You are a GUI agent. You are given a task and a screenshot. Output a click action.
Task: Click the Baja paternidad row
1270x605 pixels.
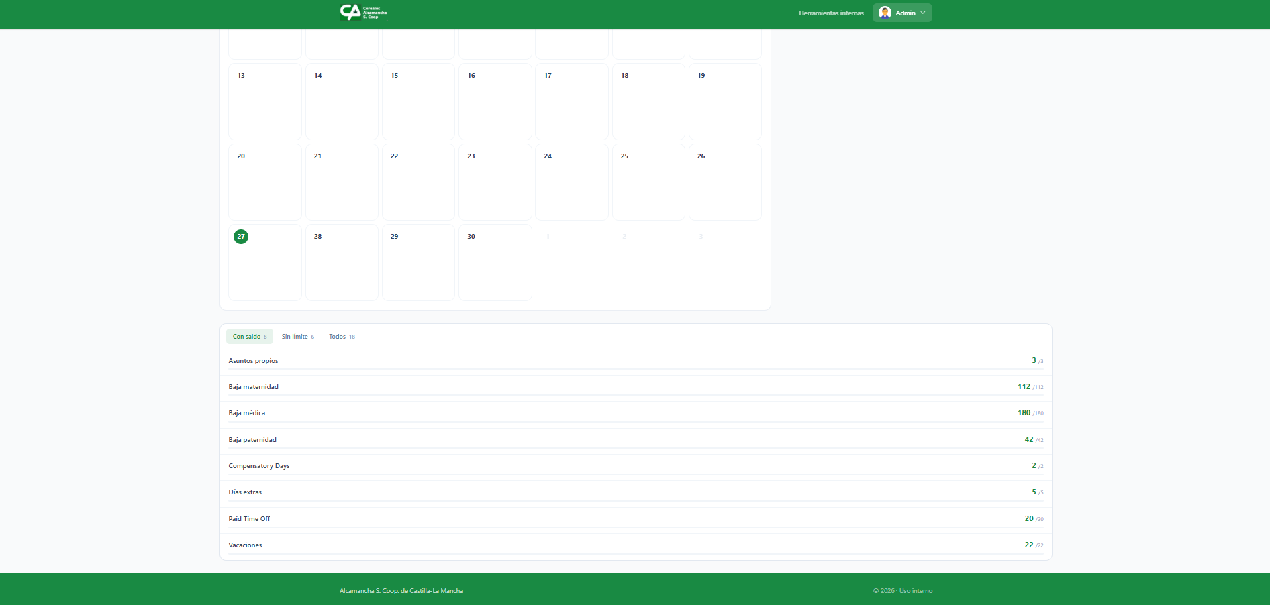pyautogui.click(x=635, y=440)
